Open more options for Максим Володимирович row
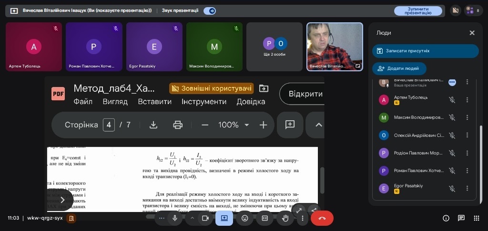Image resolution: width=488 pixels, height=231 pixels. (x=467, y=118)
